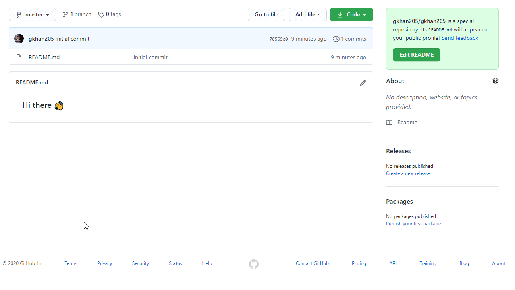Click the tag icon beside 0 tags
Image resolution: width=515 pixels, height=290 pixels.
101,14
